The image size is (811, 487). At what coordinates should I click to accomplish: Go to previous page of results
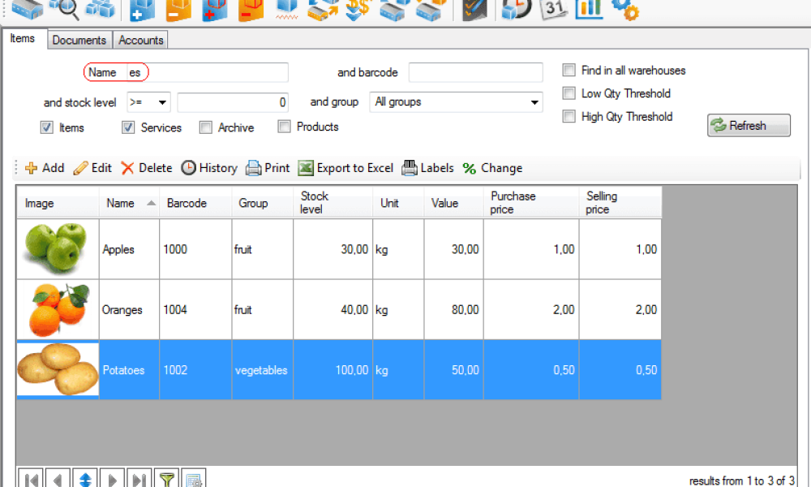pos(58,478)
